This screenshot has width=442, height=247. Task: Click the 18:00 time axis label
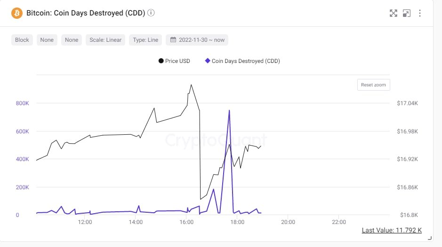click(x=237, y=222)
